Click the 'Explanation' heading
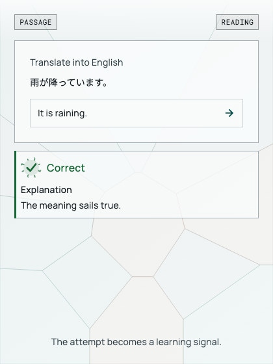Image resolution: width=273 pixels, height=364 pixels. coord(46,190)
